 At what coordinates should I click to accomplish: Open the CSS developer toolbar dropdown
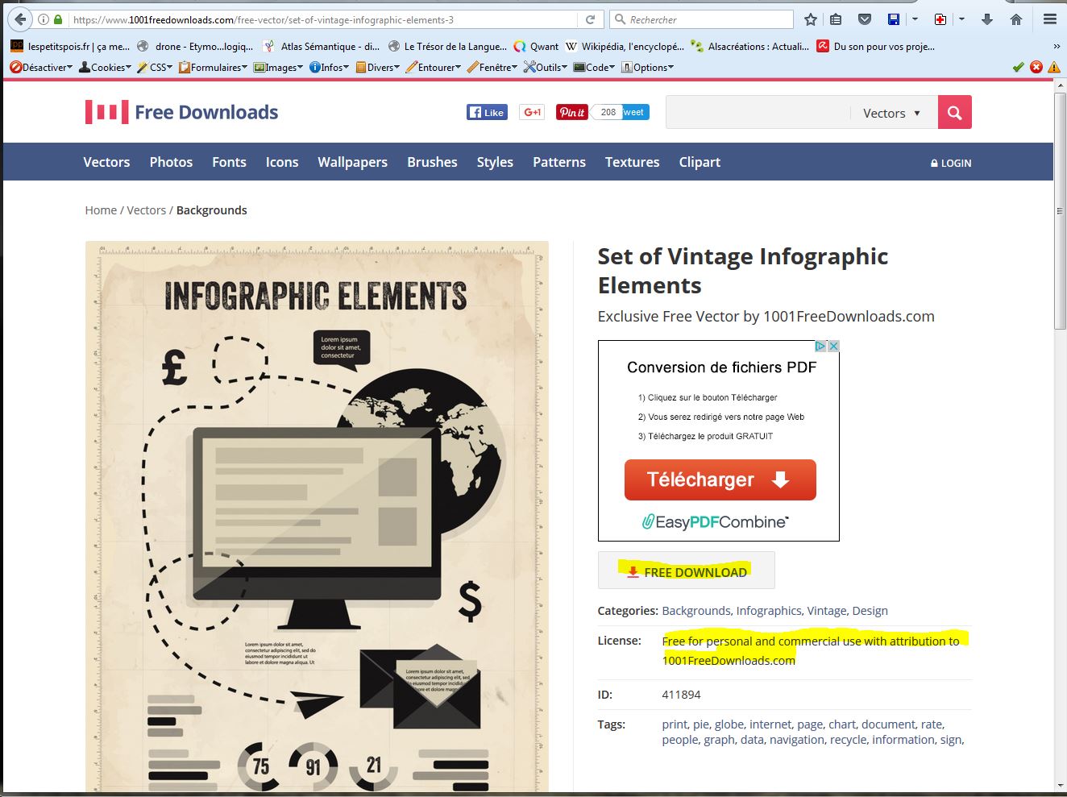click(155, 68)
